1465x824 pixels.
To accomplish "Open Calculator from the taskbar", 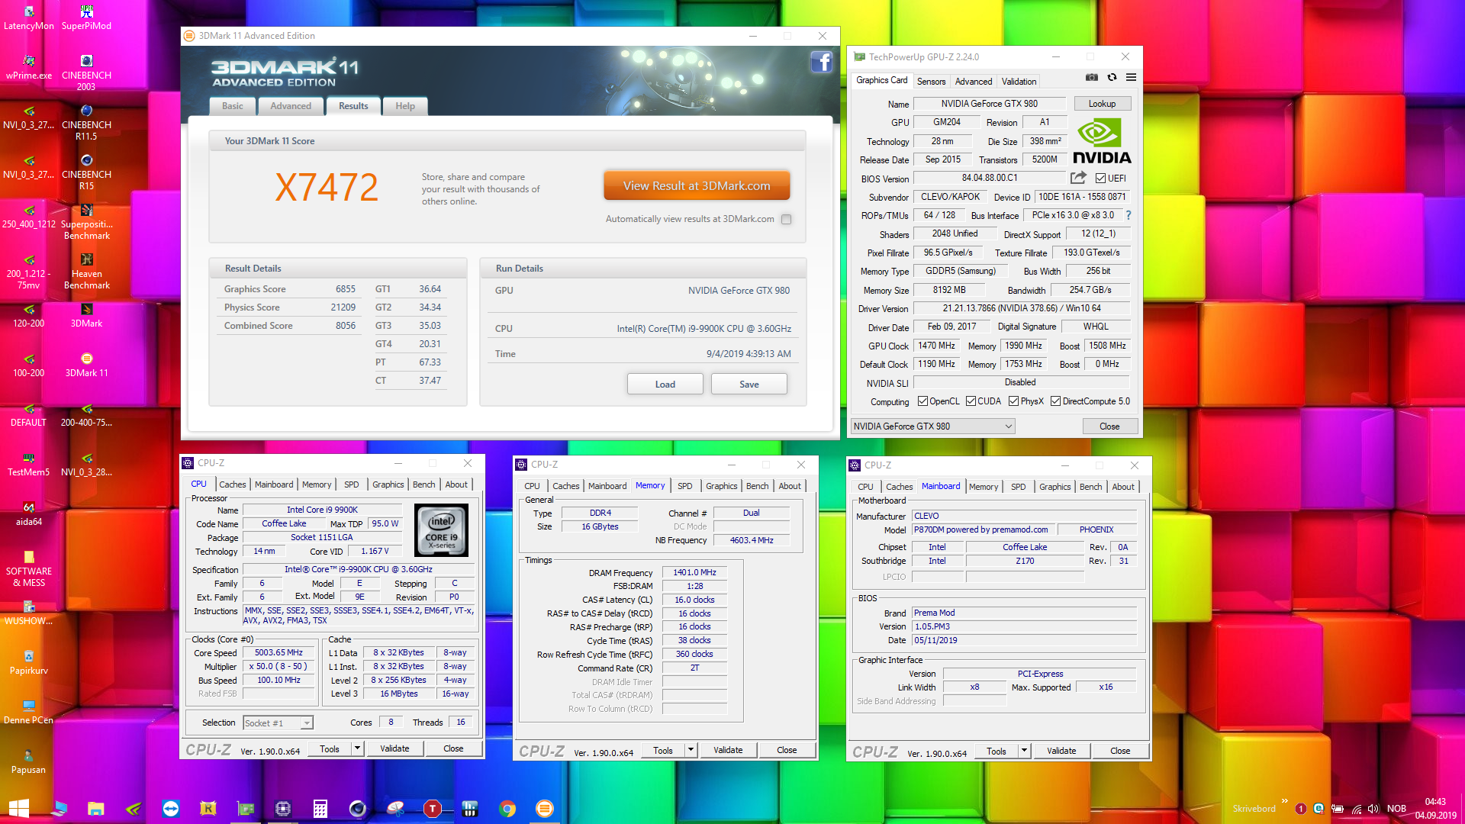I will 320,809.
